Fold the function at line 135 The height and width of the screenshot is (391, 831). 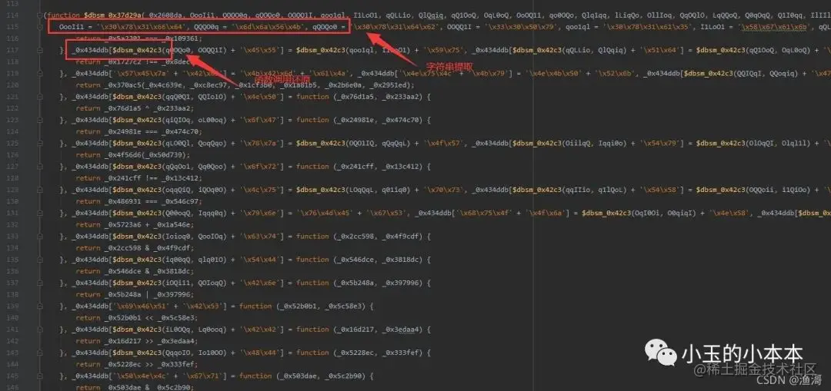[41, 259]
